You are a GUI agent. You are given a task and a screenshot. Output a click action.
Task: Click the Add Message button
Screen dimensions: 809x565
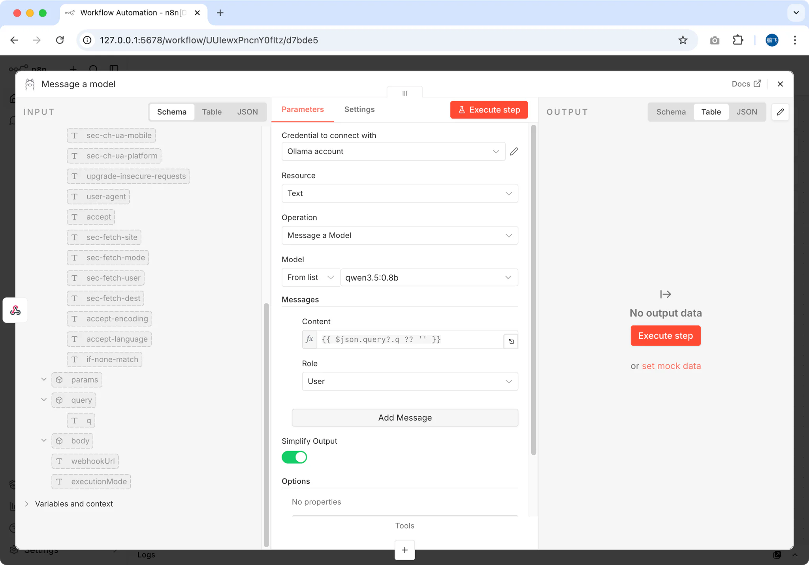tap(404, 418)
